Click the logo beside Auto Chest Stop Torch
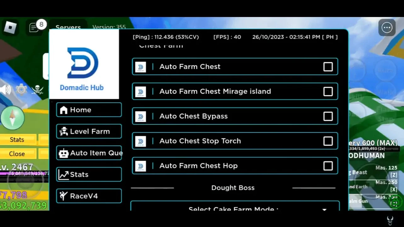Image resolution: width=404 pixels, height=227 pixels. click(140, 141)
